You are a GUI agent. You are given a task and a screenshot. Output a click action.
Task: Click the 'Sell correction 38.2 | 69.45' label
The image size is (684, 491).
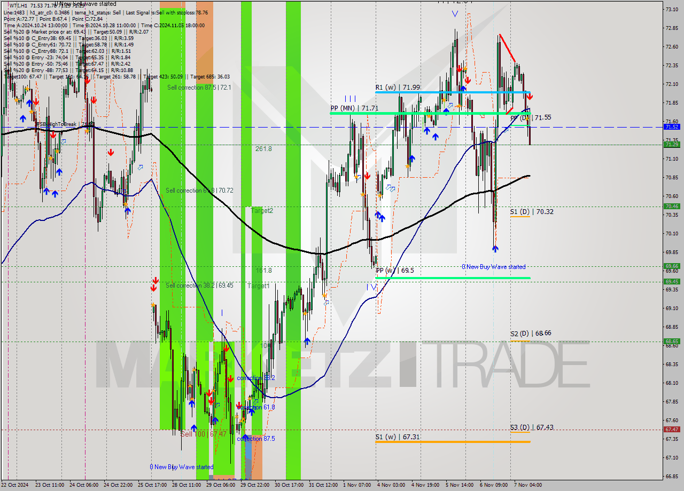(199, 286)
